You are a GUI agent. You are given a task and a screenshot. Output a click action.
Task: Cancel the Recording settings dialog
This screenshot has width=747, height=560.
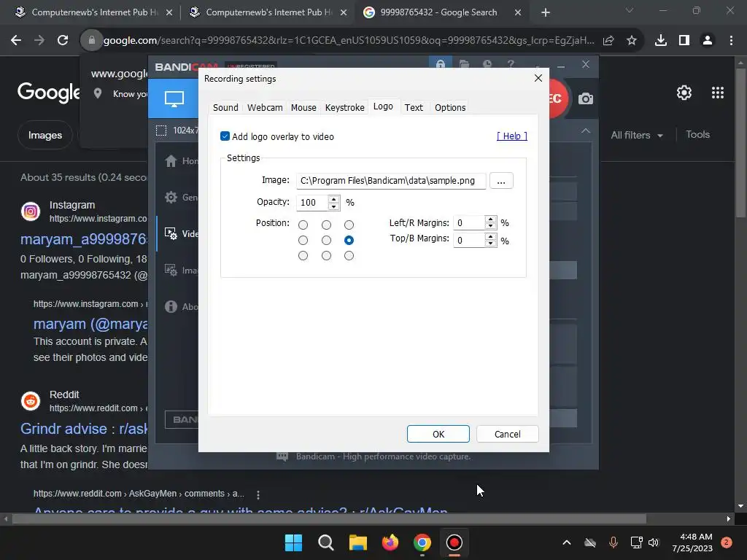click(508, 434)
